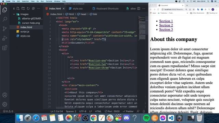Open Chrome from the dock
Image resolution: width=219 pixels, height=123 pixels.
pos(93,118)
